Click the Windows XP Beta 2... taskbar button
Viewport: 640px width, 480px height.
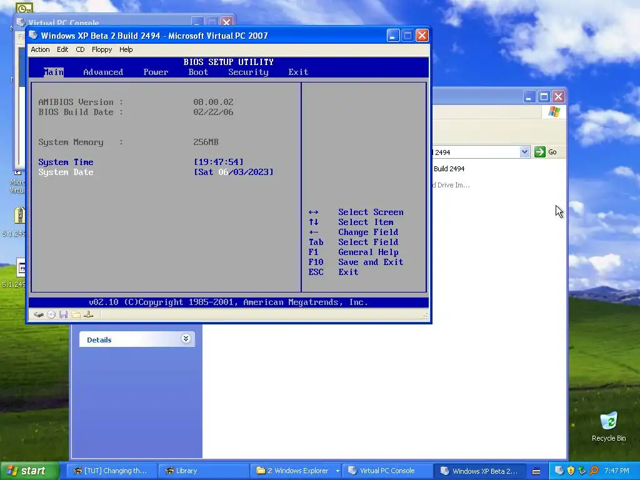point(479,471)
